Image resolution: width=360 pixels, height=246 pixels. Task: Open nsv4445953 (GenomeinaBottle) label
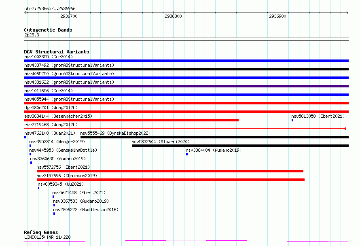[x=63, y=150]
